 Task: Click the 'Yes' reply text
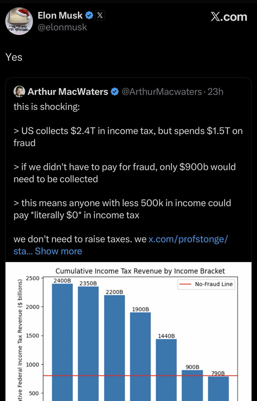pyautogui.click(x=14, y=57)
